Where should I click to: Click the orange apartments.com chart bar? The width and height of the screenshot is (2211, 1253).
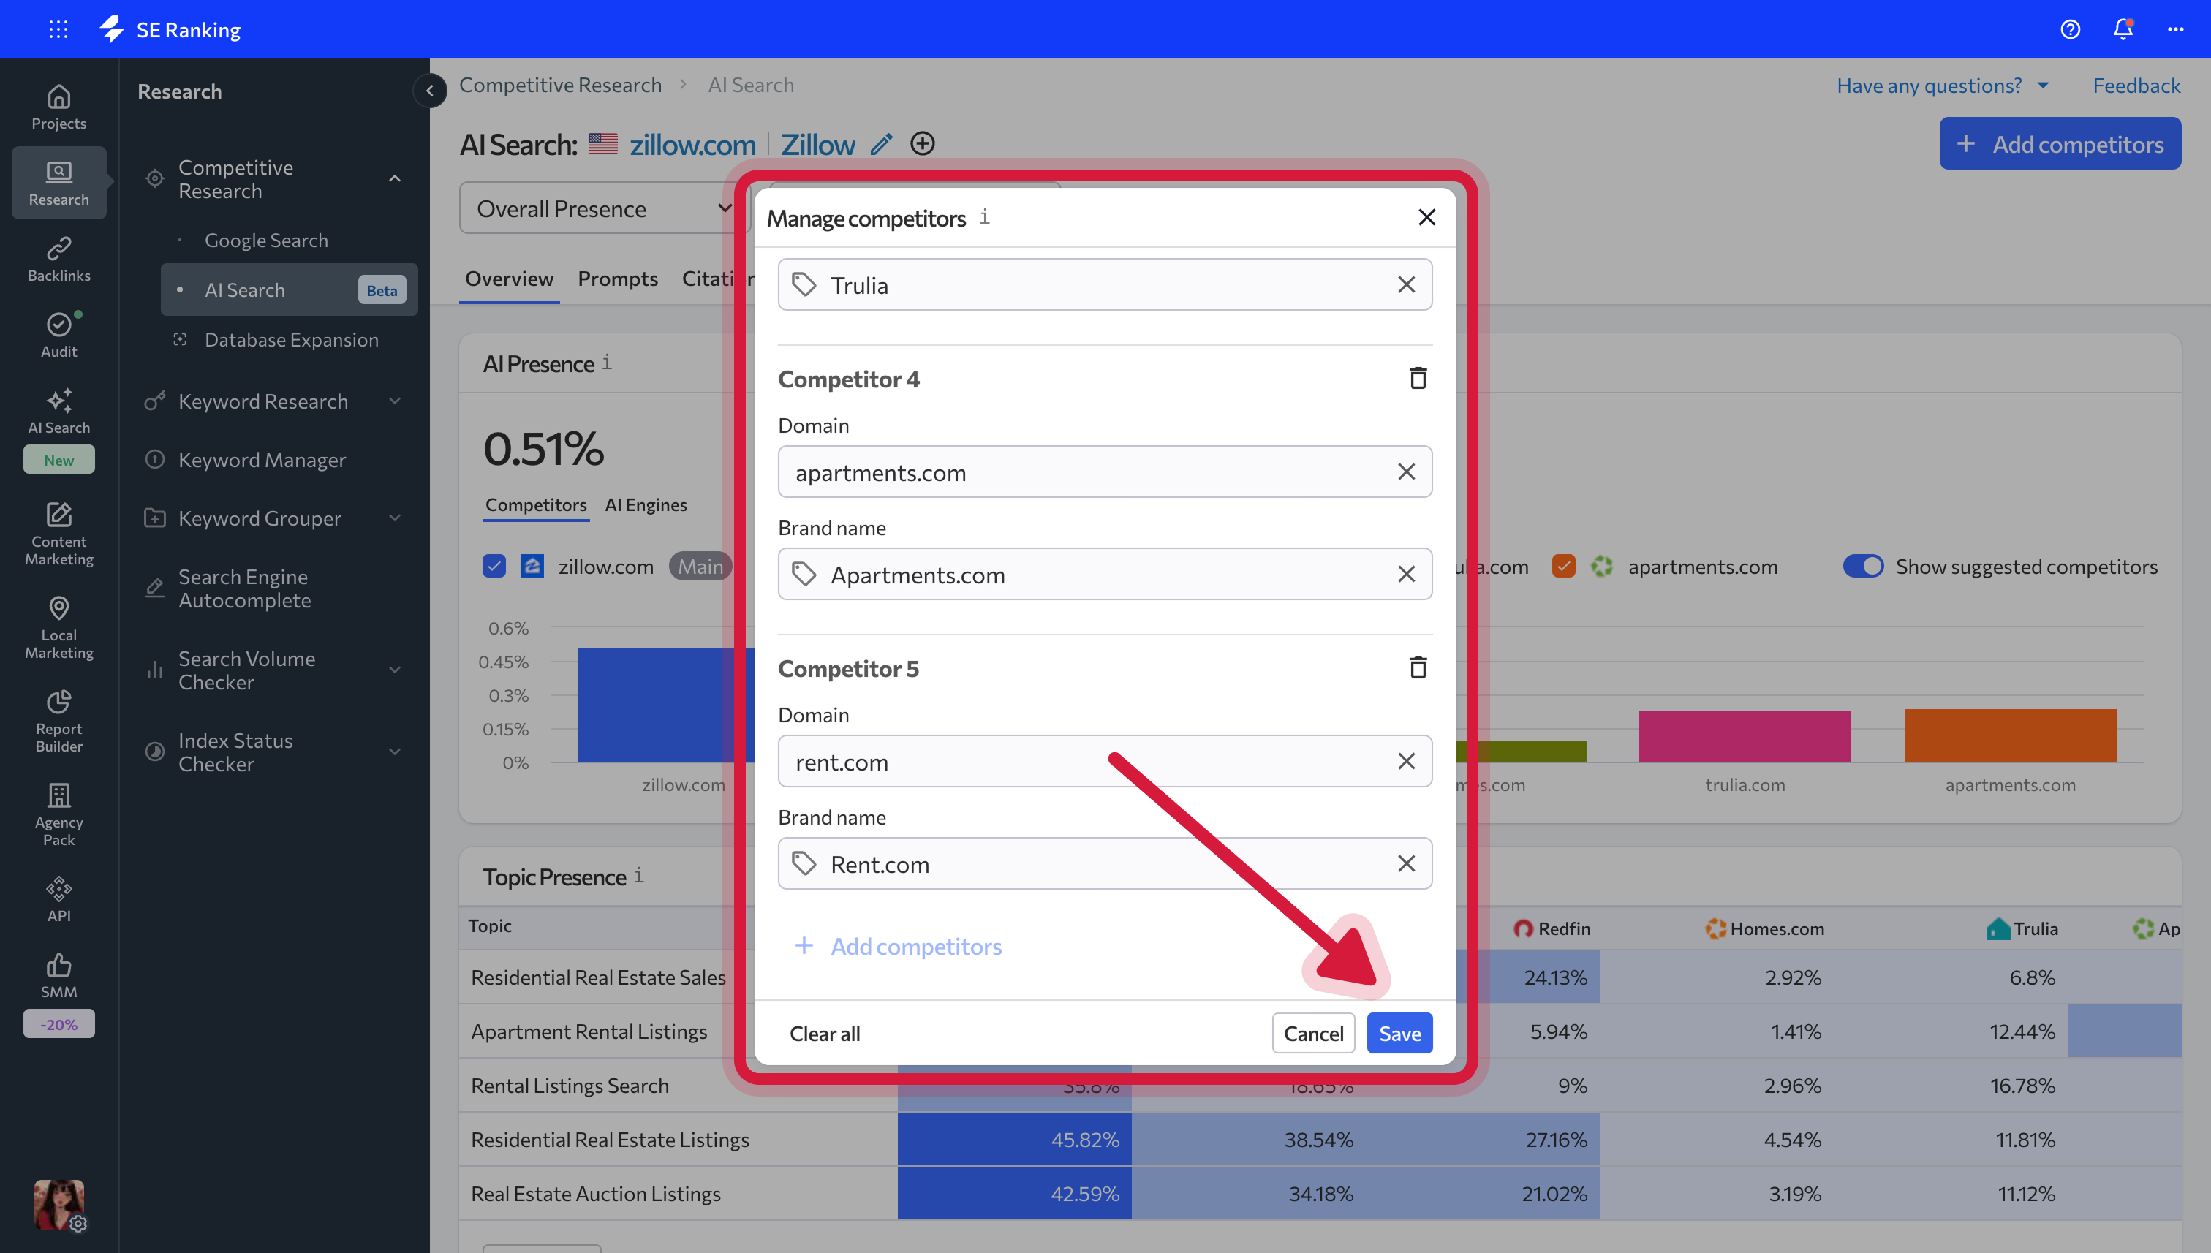point(2011,736)
